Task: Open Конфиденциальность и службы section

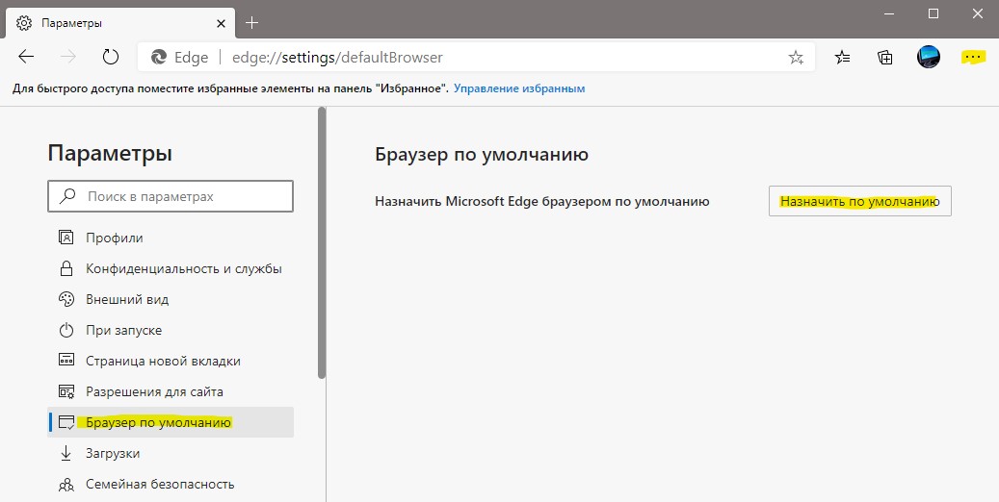Action: pos(171,268)
